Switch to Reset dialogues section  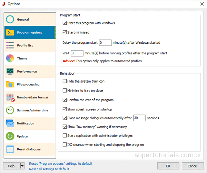click(x=29, y=149)
